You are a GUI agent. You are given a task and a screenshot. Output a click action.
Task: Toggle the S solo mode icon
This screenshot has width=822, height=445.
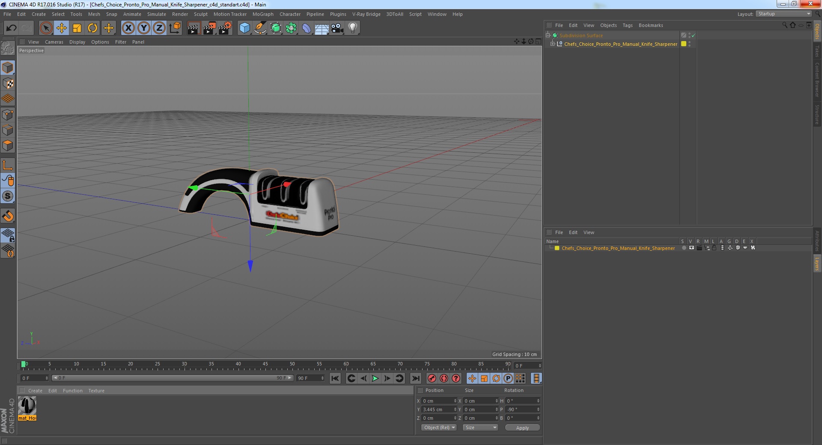pos(8,196)
